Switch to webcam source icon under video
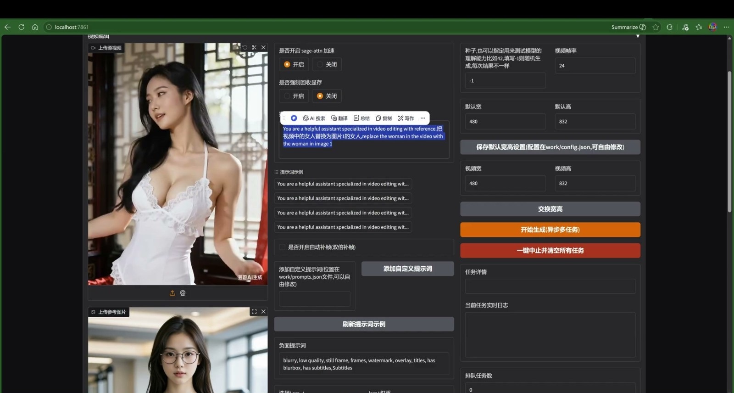Screen dimensions: 734x393 [x=183, y=293]
